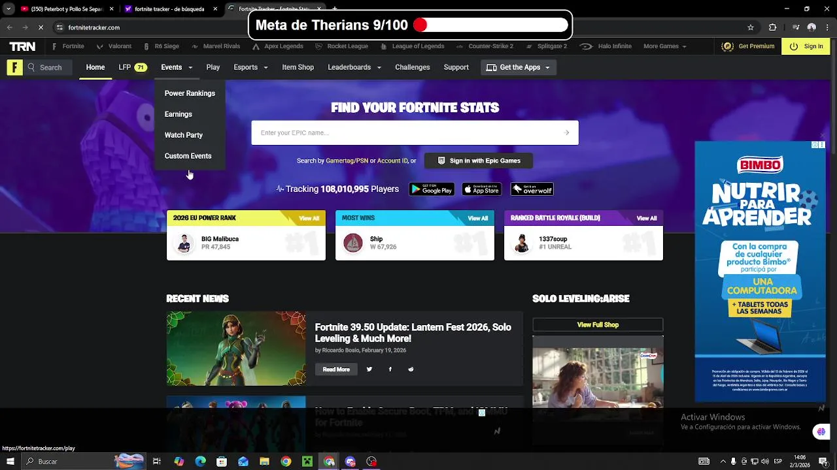
Task: Share the 39.50 Update article on Twitter
Action: tap(369, 369)
